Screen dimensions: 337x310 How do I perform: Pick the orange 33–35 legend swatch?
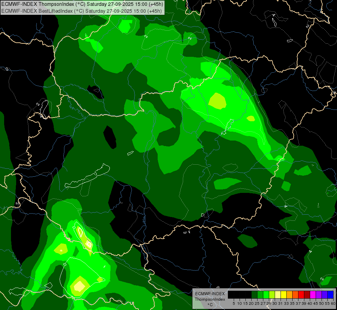(289, 294)
